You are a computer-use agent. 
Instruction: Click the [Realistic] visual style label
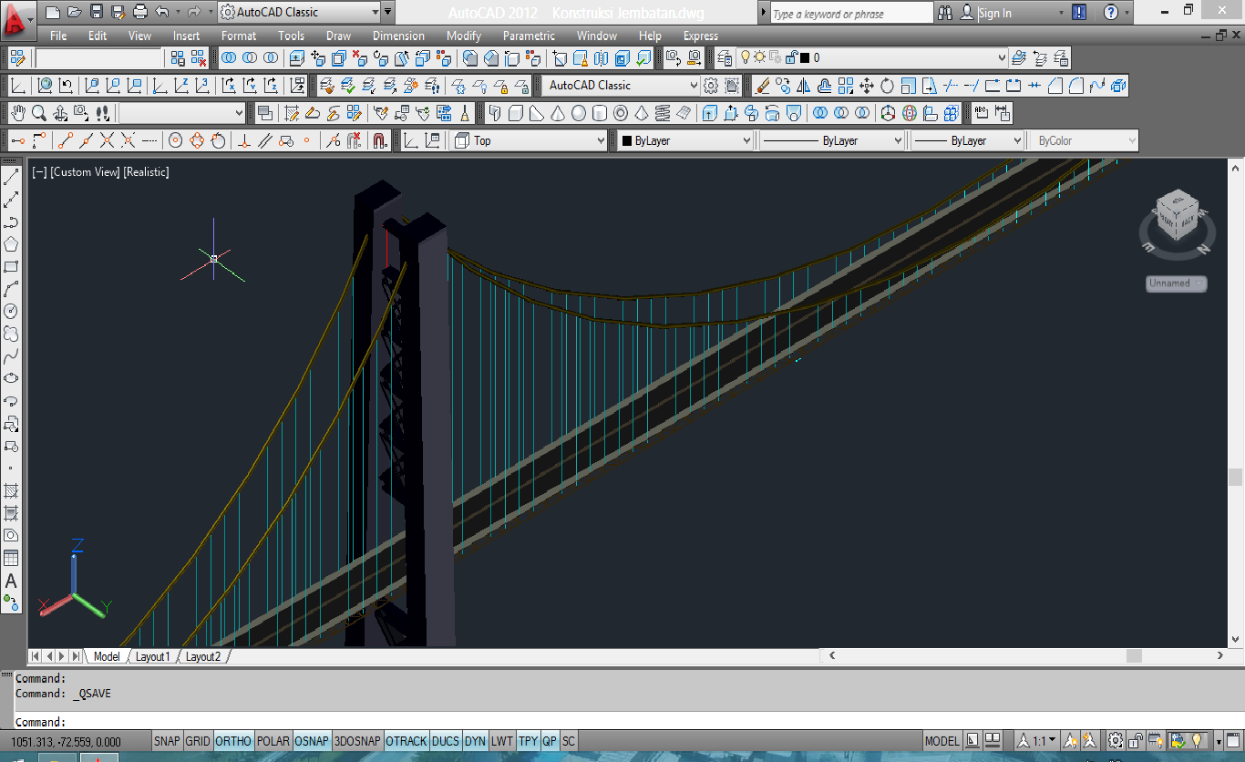pos(146,171)
